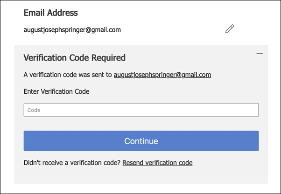
Task: Click the "A verification code was sent to" text
Action: pyautogui.click(x=68, y=75)
